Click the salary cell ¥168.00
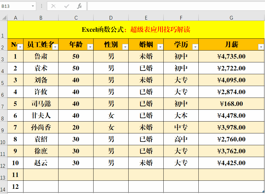 tap(231, 104)
